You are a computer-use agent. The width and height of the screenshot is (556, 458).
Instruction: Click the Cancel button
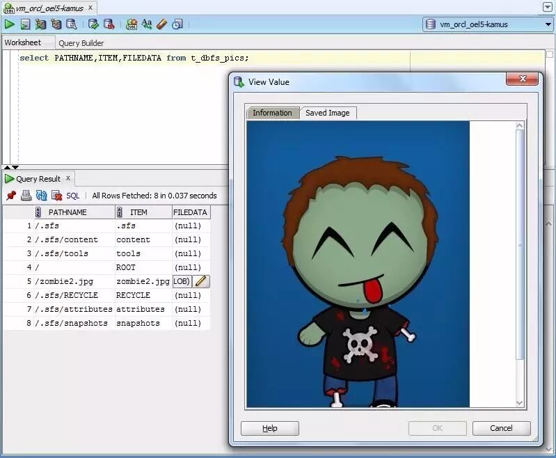click(502, 428)
